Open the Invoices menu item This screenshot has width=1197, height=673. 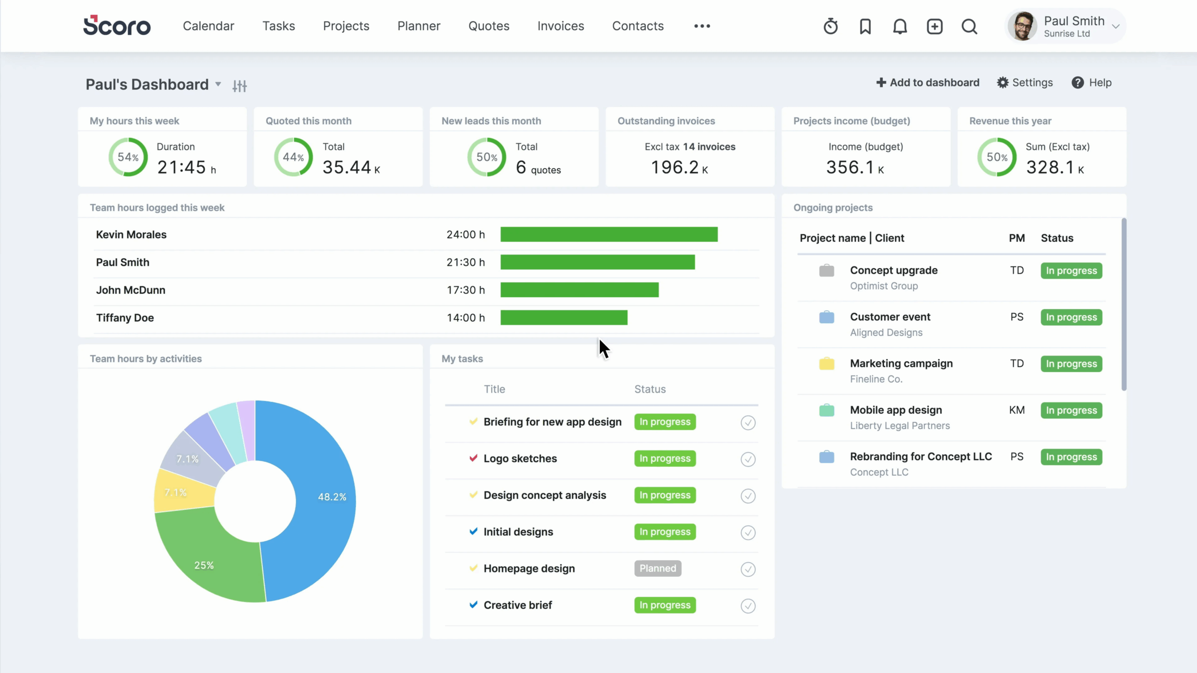coord(561,26)
